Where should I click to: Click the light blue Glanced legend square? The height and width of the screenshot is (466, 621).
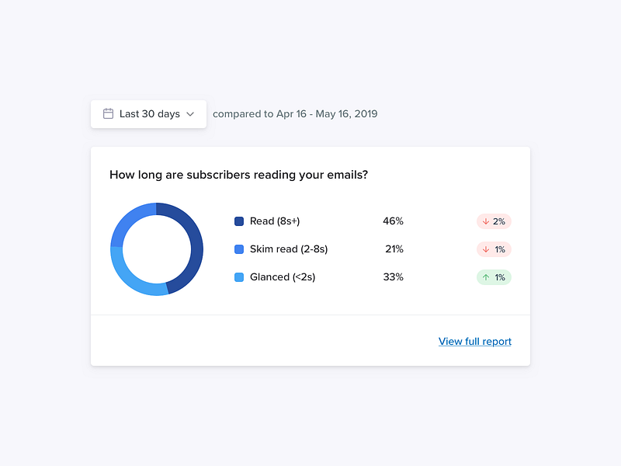tap(238, 277)
